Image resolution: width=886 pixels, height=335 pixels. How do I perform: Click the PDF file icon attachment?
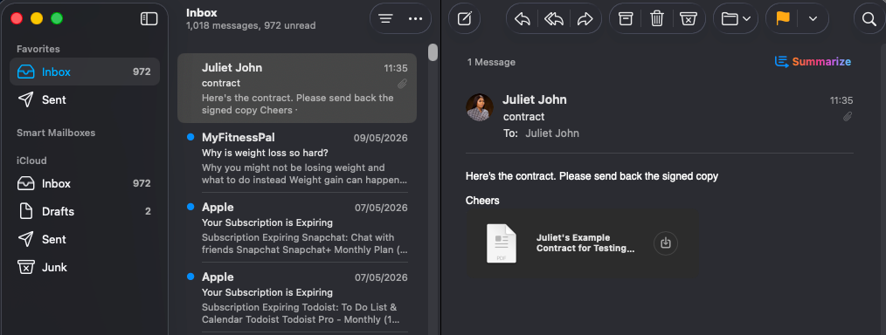pos(502,243)
